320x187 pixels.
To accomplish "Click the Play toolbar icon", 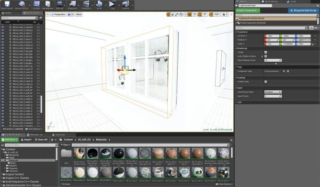I will [112, 5].
